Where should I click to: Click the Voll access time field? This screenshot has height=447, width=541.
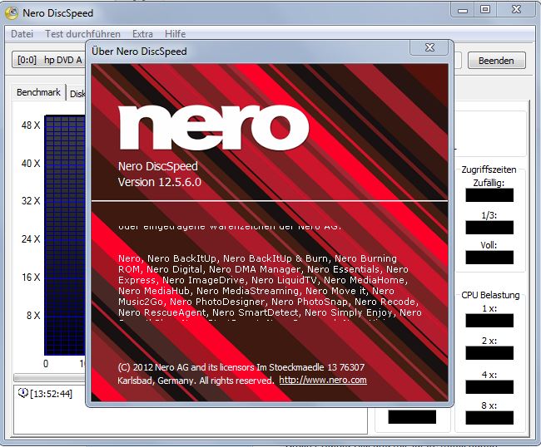coord(489,258)
